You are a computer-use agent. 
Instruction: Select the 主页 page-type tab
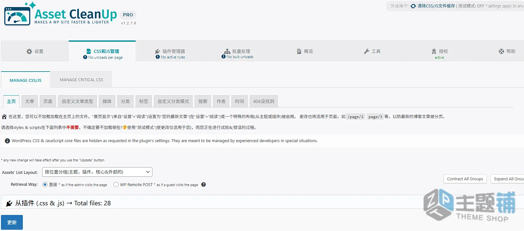tap(11, 101)
